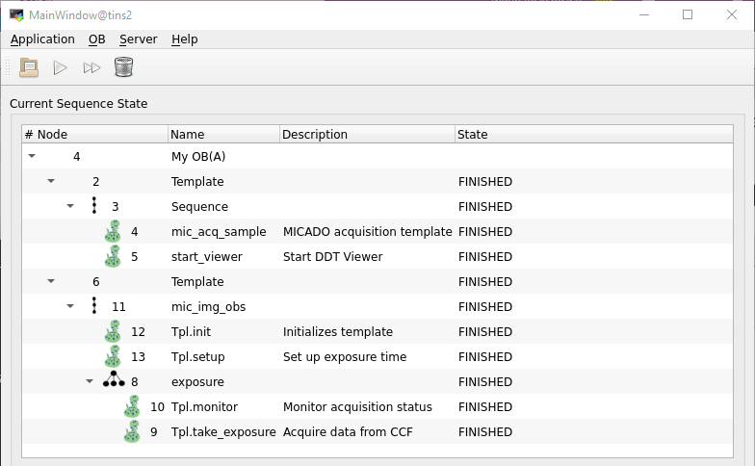755x466 pixels.
Task: Collapse the My OB(A) root node
Action: click(x=32, y=156)
